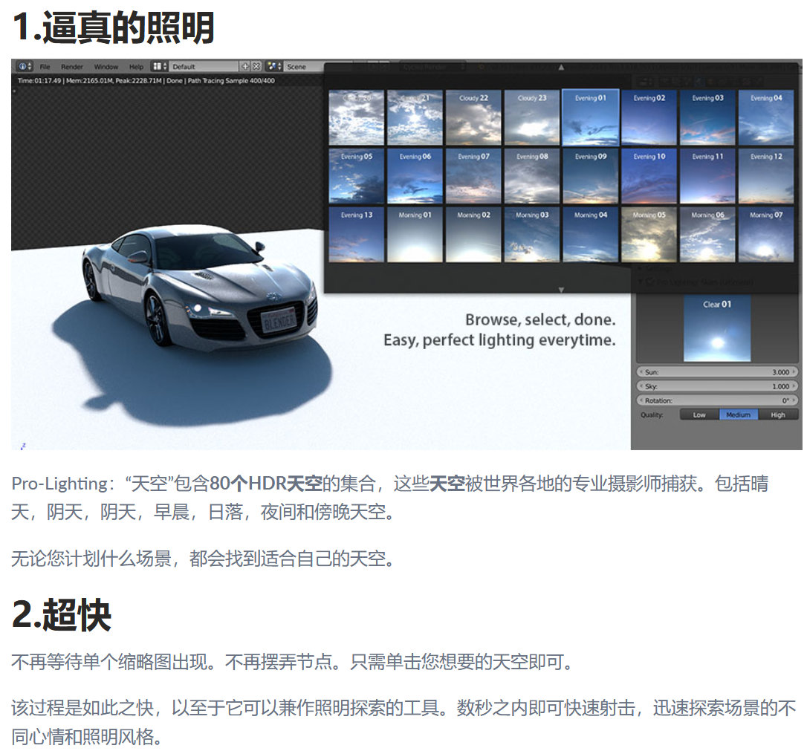Select the Morning 05 sky thumbnail

(x=649, y=235)
